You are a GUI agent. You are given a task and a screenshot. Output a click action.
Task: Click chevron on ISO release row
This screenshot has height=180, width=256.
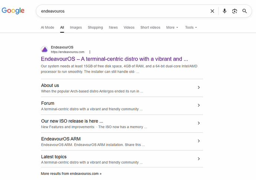(199, 123)
